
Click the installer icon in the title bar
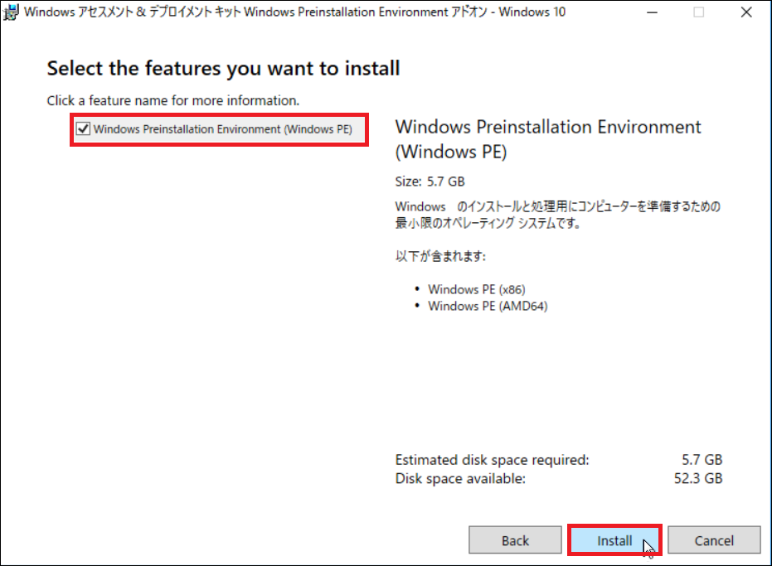pos(11,12)
